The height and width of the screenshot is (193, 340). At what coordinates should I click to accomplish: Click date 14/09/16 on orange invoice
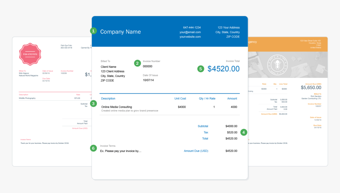point(318,120)
